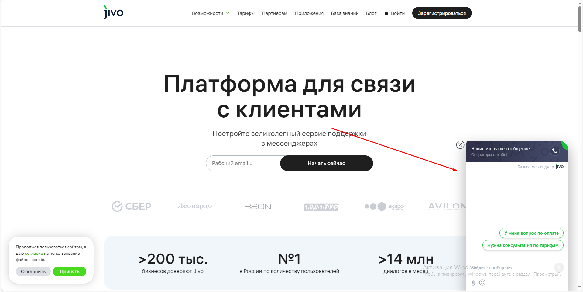Click the Akado Telecom logo
This screenshot has height=292, width=583.
[x=384, y=207]
